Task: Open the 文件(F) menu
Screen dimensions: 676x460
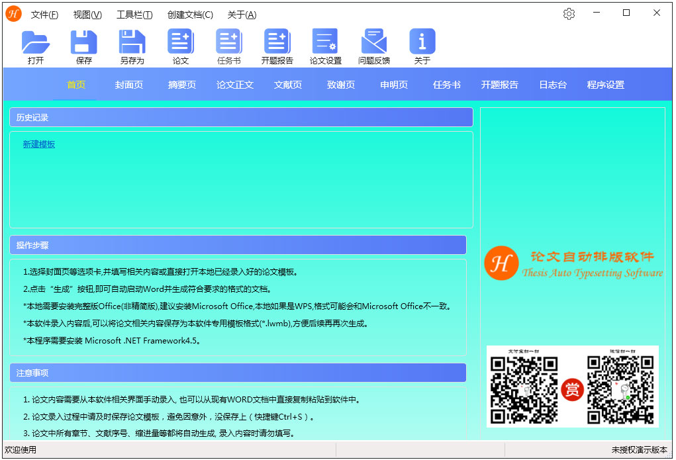Action: pos(44,15)
